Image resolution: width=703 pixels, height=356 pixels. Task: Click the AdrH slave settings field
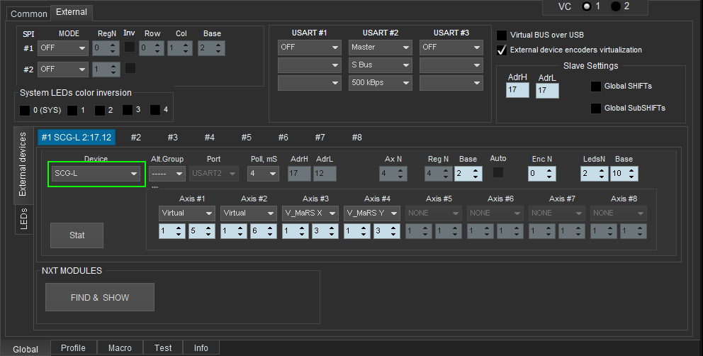(x=517, y=91)
